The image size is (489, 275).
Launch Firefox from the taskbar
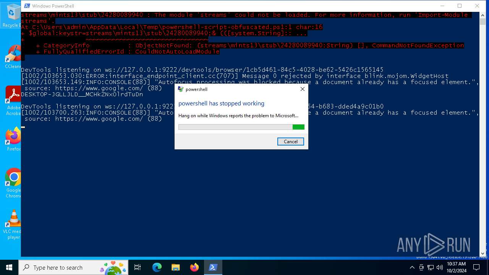pyautogui.click(x=194, y=267)
